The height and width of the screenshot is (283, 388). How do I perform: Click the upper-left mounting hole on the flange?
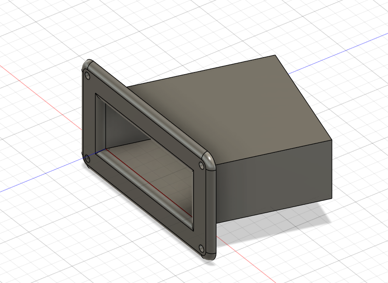[x=87, y=76]
